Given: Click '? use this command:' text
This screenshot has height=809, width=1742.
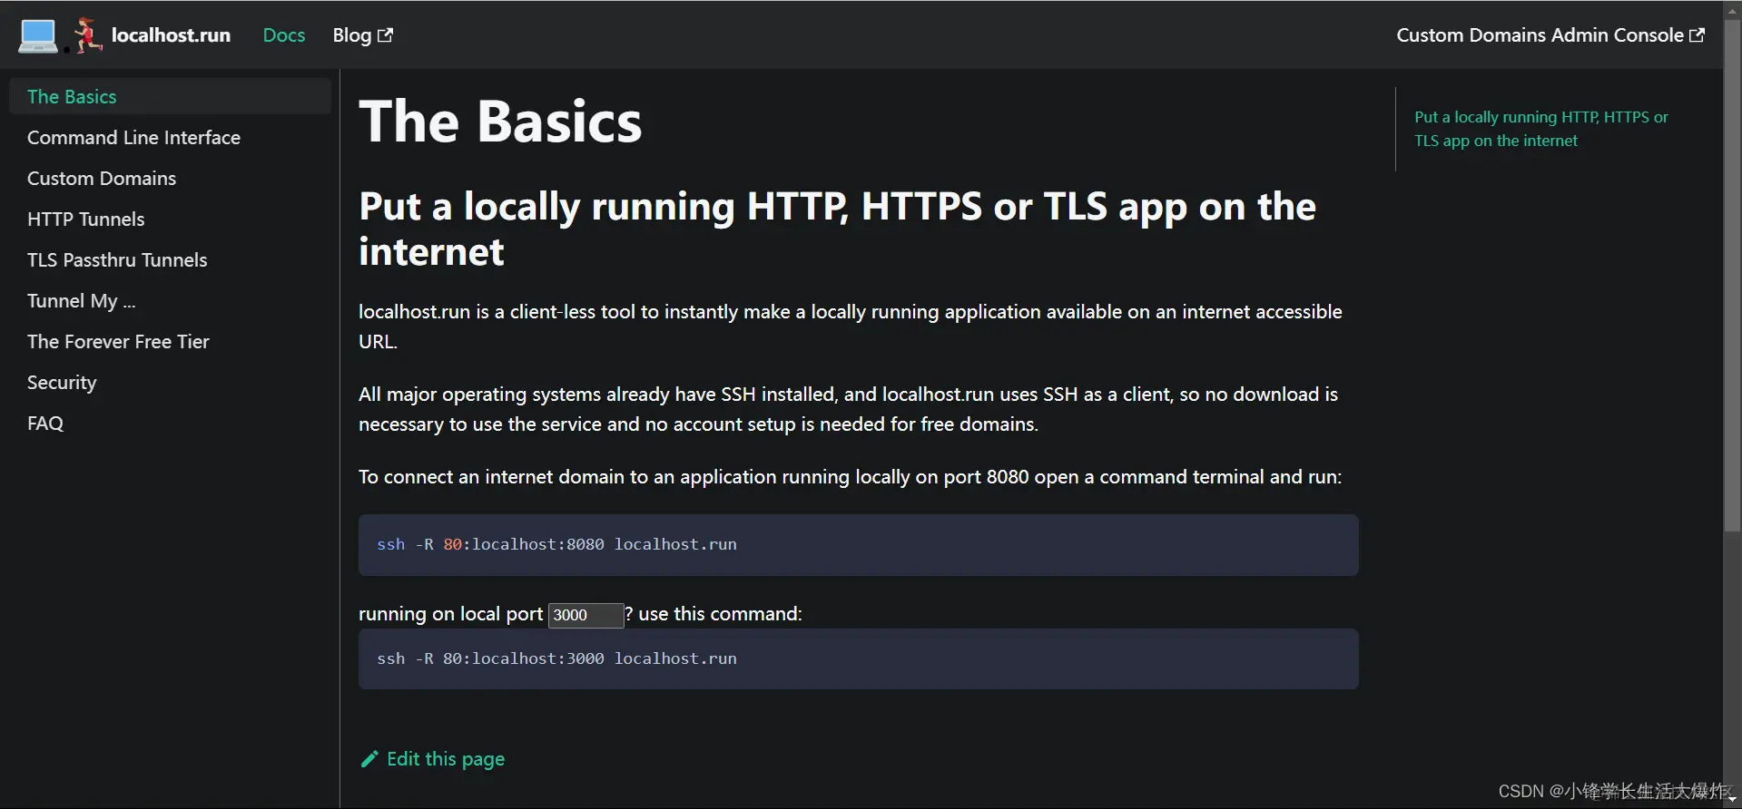Looking at the screenshot, I should pyautogui.click(x=714, y=614).
